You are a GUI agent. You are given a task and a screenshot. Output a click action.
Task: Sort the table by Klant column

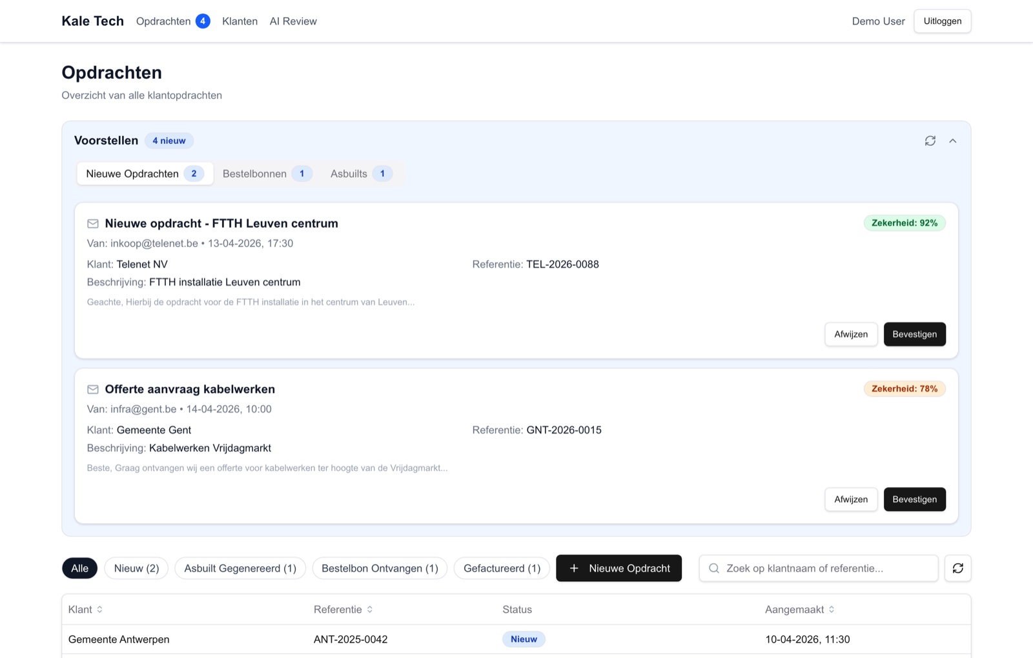[x=85, y=610]
